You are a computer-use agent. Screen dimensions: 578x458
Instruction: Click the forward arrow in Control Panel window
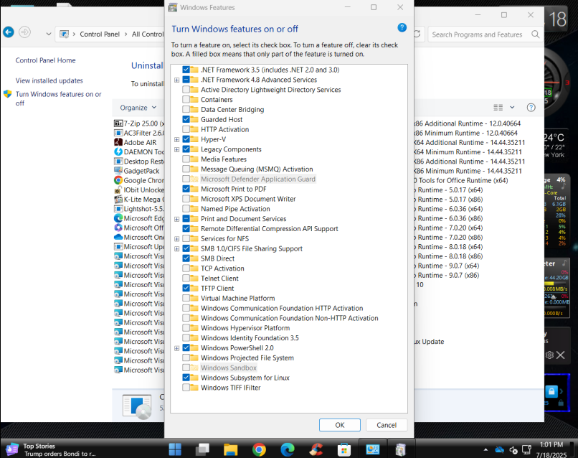coord(24,32)
